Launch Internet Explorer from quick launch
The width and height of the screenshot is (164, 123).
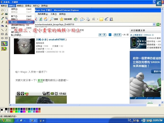tap(18, 121)
